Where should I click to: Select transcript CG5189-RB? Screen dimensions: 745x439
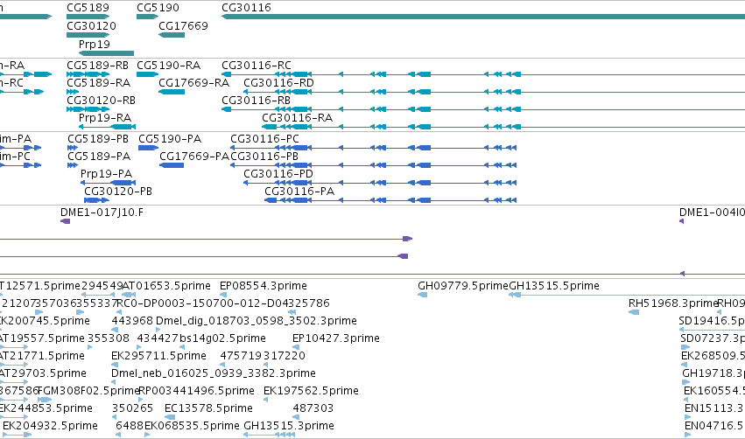coord(88,74)
